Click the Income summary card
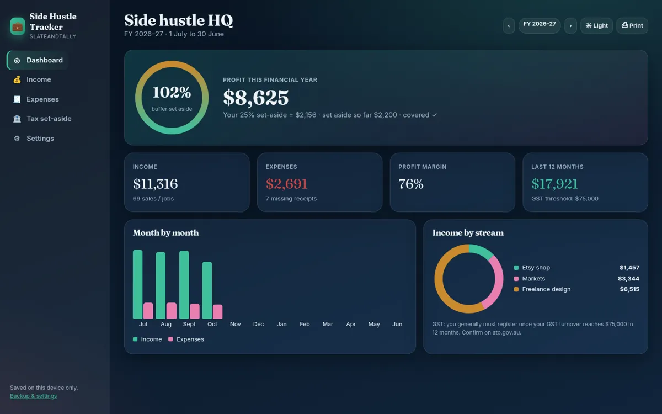This screenshot has width=662, height=414. (x=187, y=183)
